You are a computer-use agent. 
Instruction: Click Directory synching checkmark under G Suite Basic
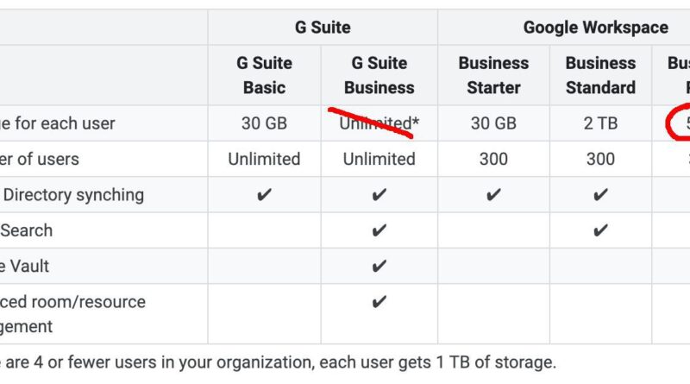click(264, 195)
